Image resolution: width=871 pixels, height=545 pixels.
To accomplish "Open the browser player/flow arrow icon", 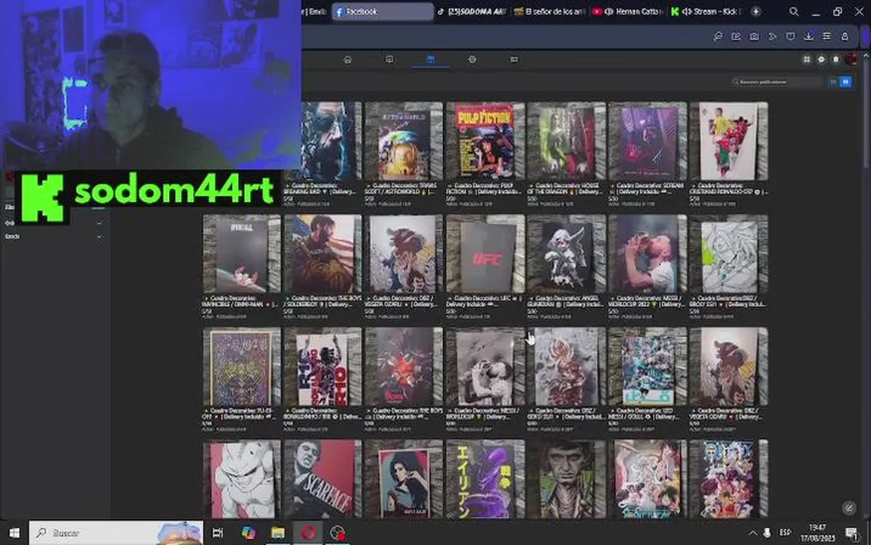I will [x=772, y=36].
